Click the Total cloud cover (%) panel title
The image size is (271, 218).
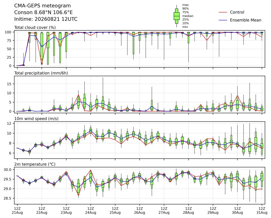point(35,28)
